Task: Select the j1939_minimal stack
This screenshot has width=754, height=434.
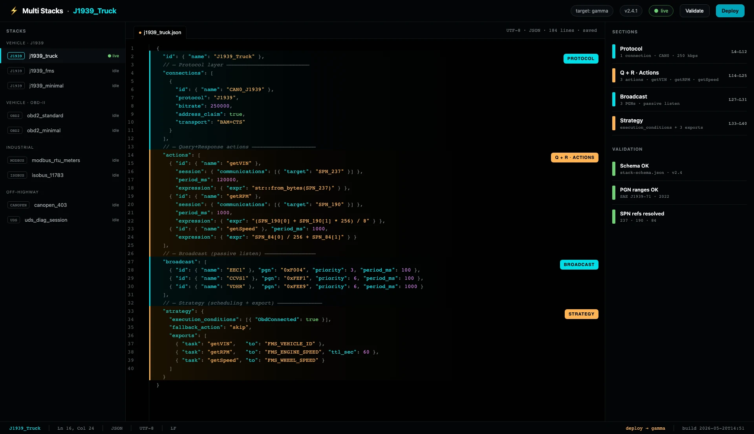Action: coord(63,86)
